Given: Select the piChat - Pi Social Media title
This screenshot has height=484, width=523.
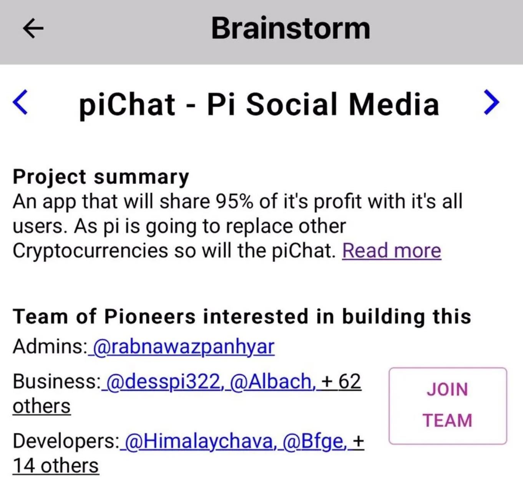Looking at the screenshot, I should click(259, 104).
